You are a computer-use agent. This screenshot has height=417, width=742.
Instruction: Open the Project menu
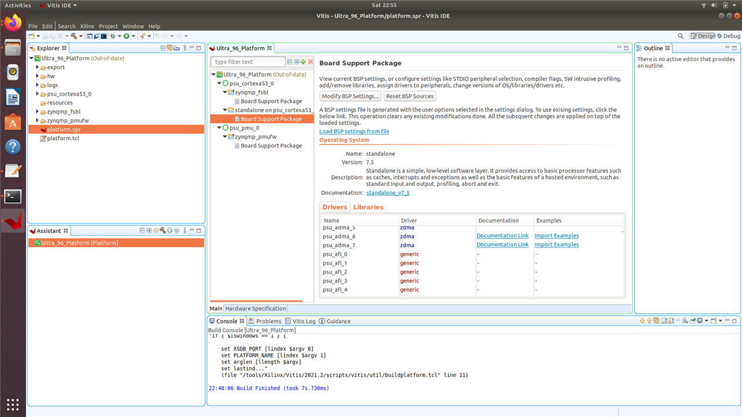[108, 26]
